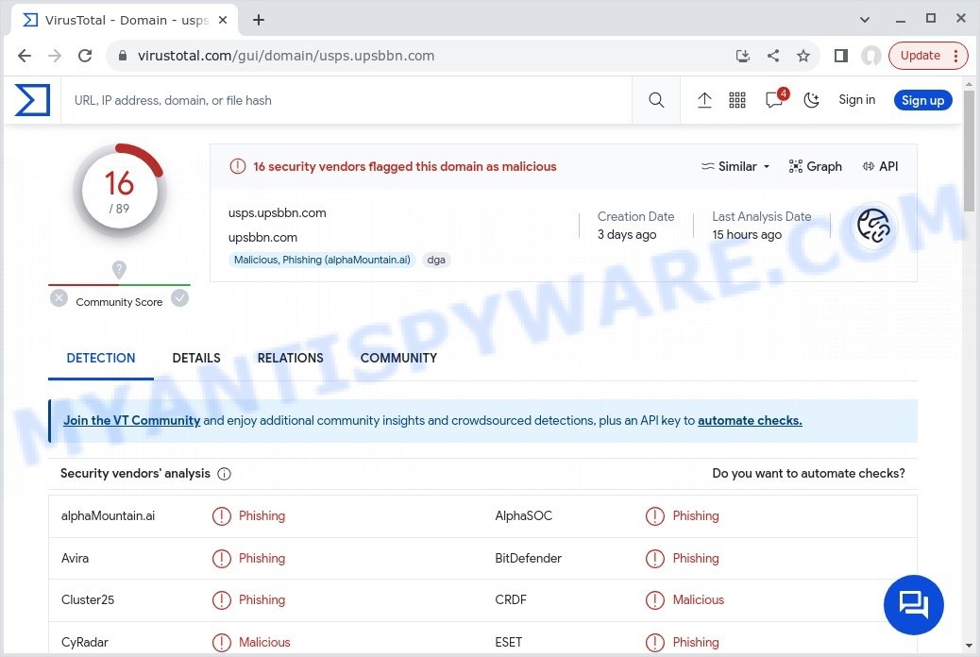Vote harmless with the checkmark icon
This screenshot has height=657, width=980.
point(180,298)
